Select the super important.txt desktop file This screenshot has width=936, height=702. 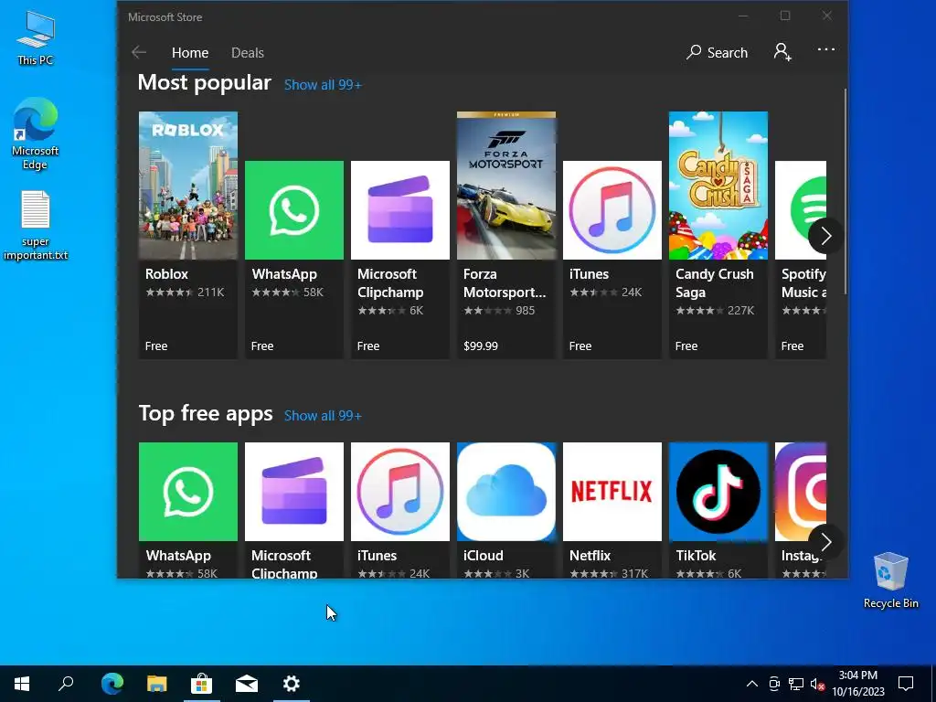coord(36,226)
